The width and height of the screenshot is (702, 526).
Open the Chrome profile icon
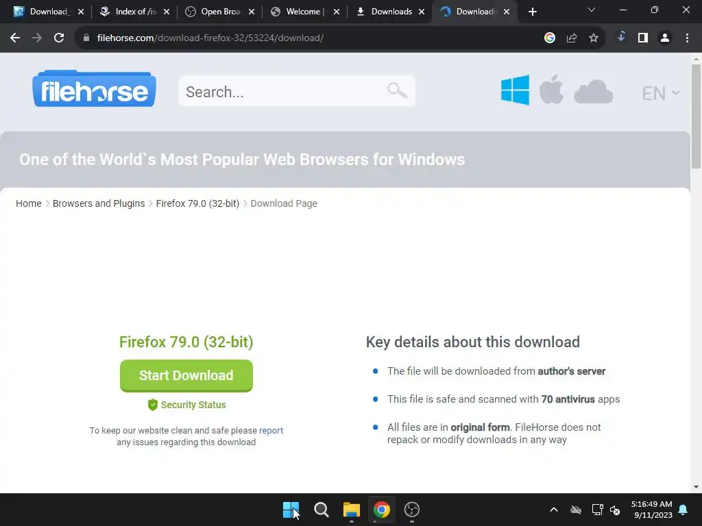click(665, 38)
